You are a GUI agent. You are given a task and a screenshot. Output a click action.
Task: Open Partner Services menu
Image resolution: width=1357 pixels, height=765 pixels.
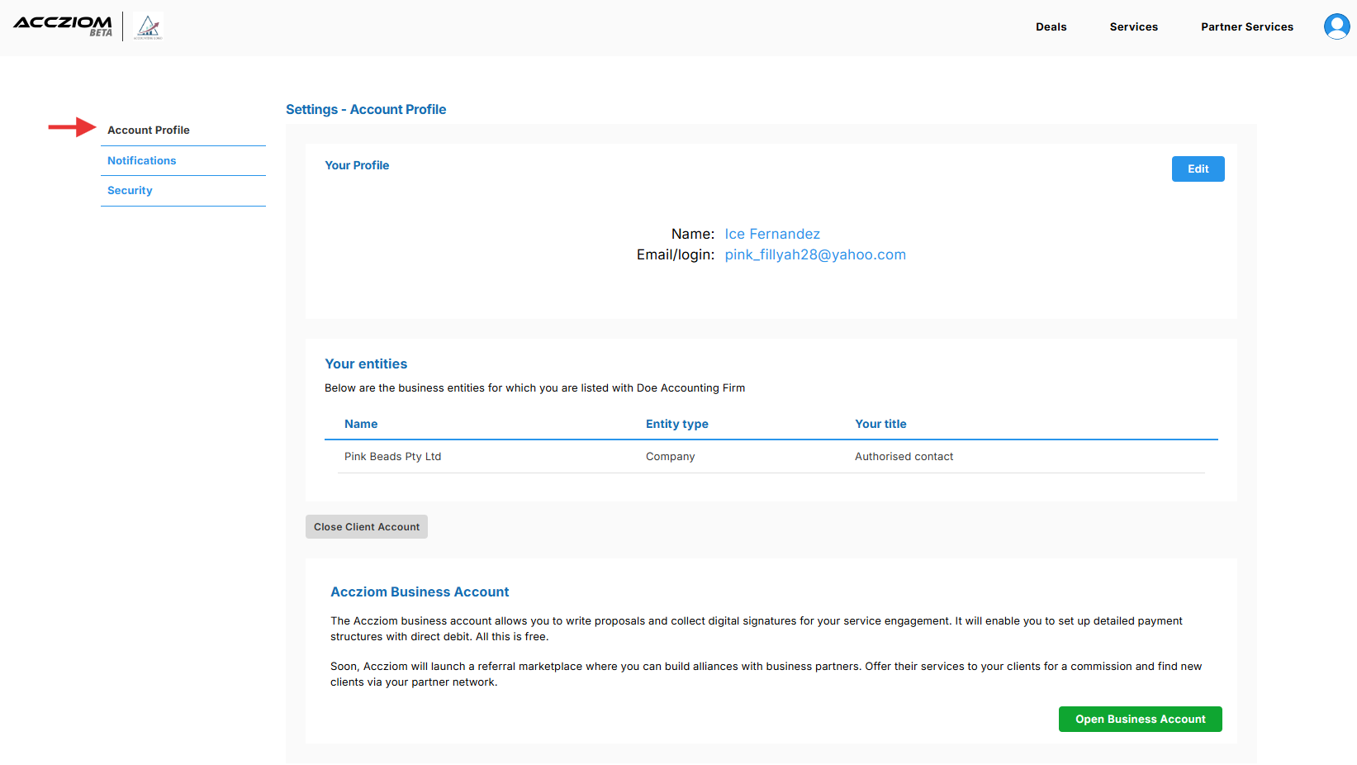click(x=1246, y=26)
